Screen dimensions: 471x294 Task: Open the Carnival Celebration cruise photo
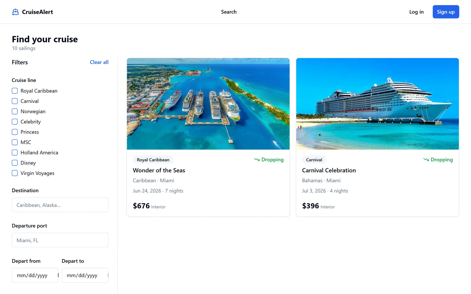coord(377,104)
